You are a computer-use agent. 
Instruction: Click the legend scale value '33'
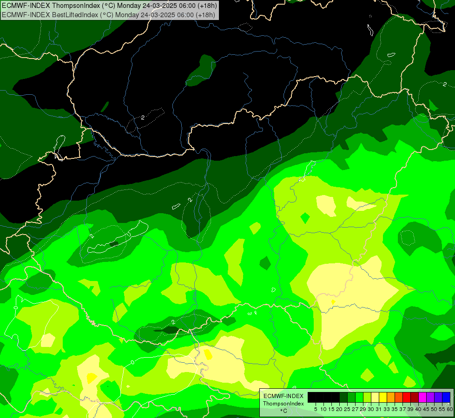tap(387, 409)
